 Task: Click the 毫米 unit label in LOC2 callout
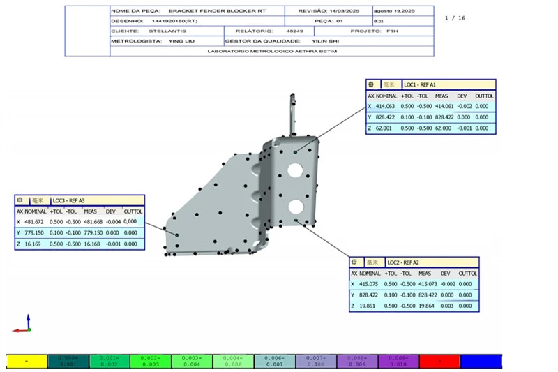(x=372, y=262)
